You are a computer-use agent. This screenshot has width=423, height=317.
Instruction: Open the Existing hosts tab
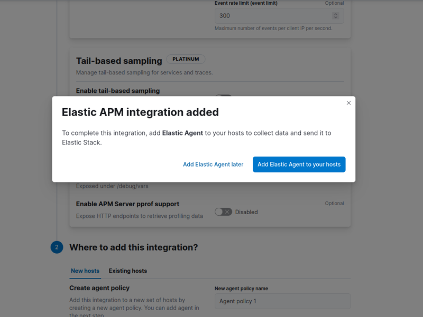128,271
